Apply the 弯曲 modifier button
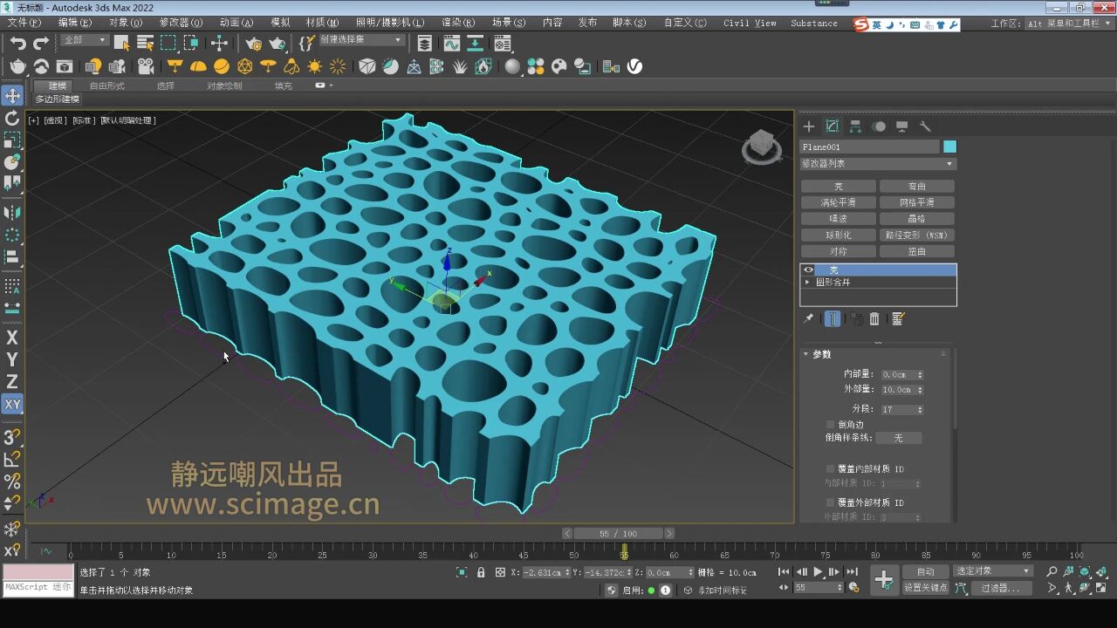1117x628 pixels. pyautogui.click(x=917, y=184)
